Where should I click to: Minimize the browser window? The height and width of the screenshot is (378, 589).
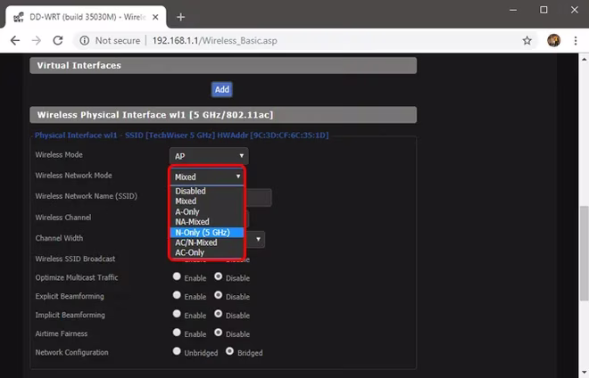tap(513, 10)
